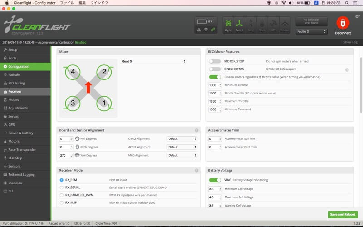The width and height of the screenshot is (363, 227).
Task: Enable the MOTOR_STOP toggle
Action: coord(215,61)
